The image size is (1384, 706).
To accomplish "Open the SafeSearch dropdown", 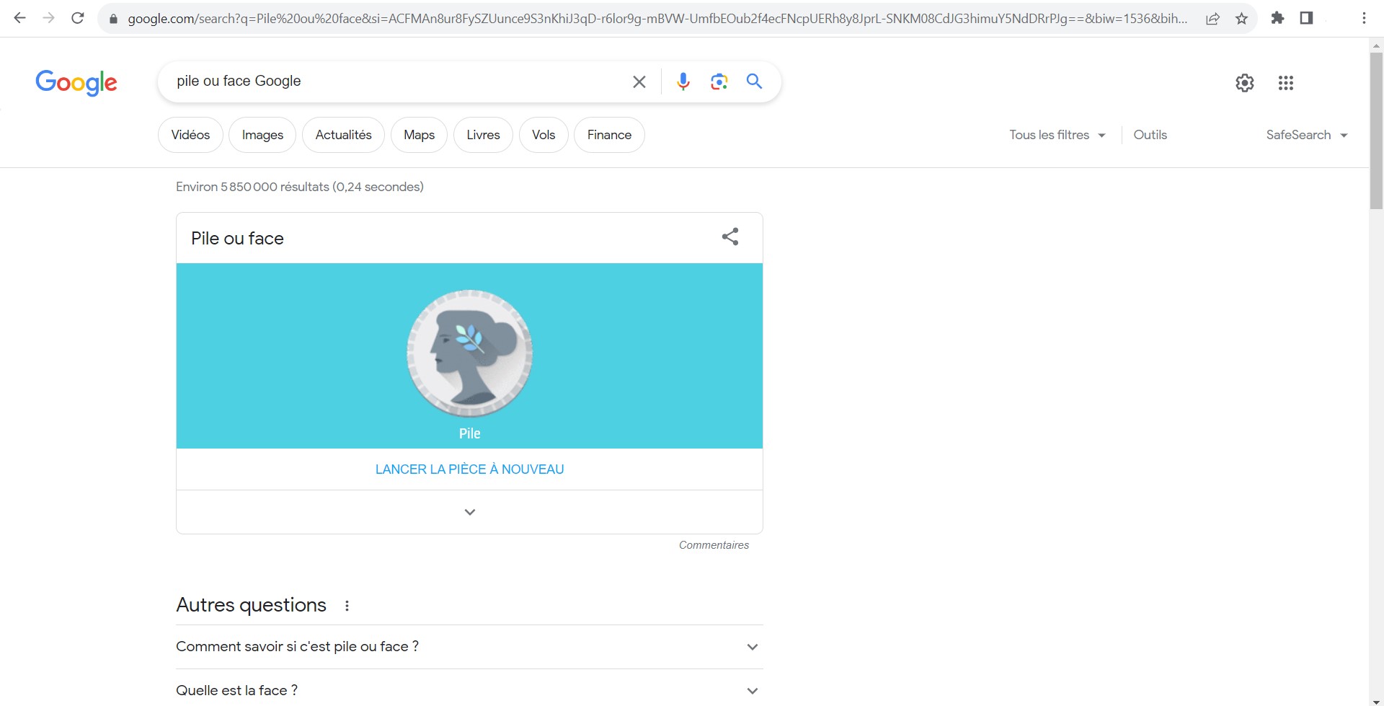I will [x=1306, y=135].
